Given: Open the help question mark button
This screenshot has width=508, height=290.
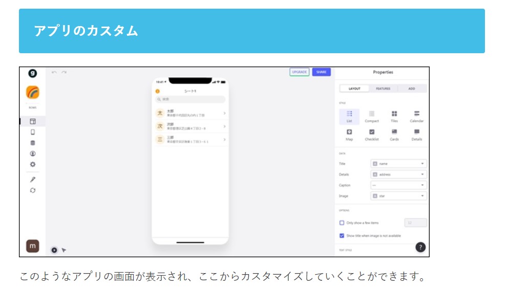Looking at the screenshot, I should click(x=420, y=247).
